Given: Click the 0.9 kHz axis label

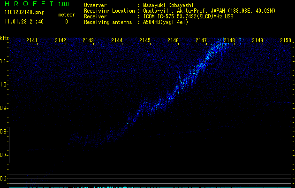Looking at the screenshot, I should tap(4, 108).
